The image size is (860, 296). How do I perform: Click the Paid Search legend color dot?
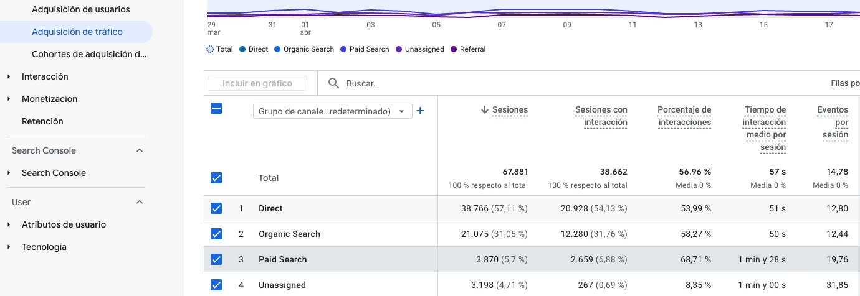tap(343, 49)
